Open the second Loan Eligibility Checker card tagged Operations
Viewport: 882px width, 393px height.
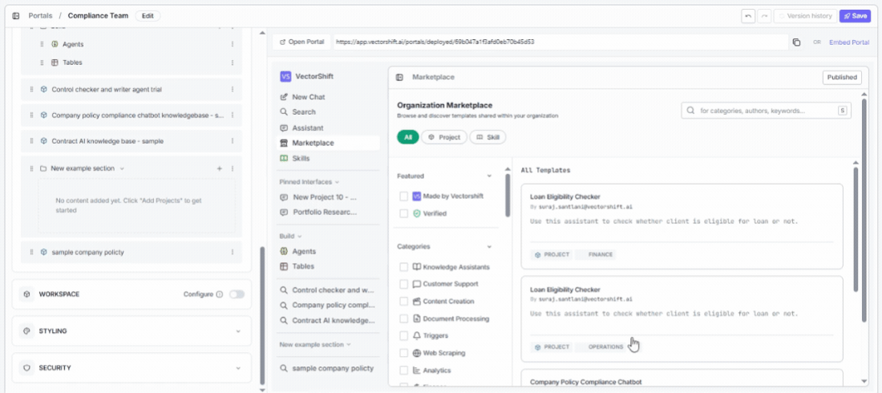[x=682, y=318]
